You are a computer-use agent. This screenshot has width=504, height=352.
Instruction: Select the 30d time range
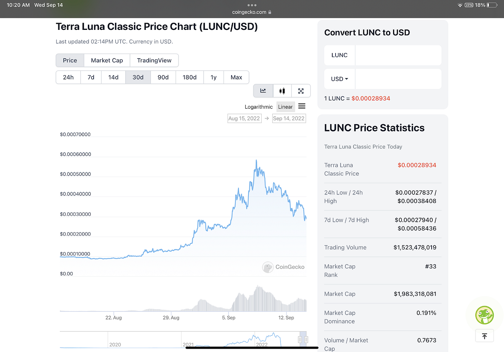pos(138,77)
